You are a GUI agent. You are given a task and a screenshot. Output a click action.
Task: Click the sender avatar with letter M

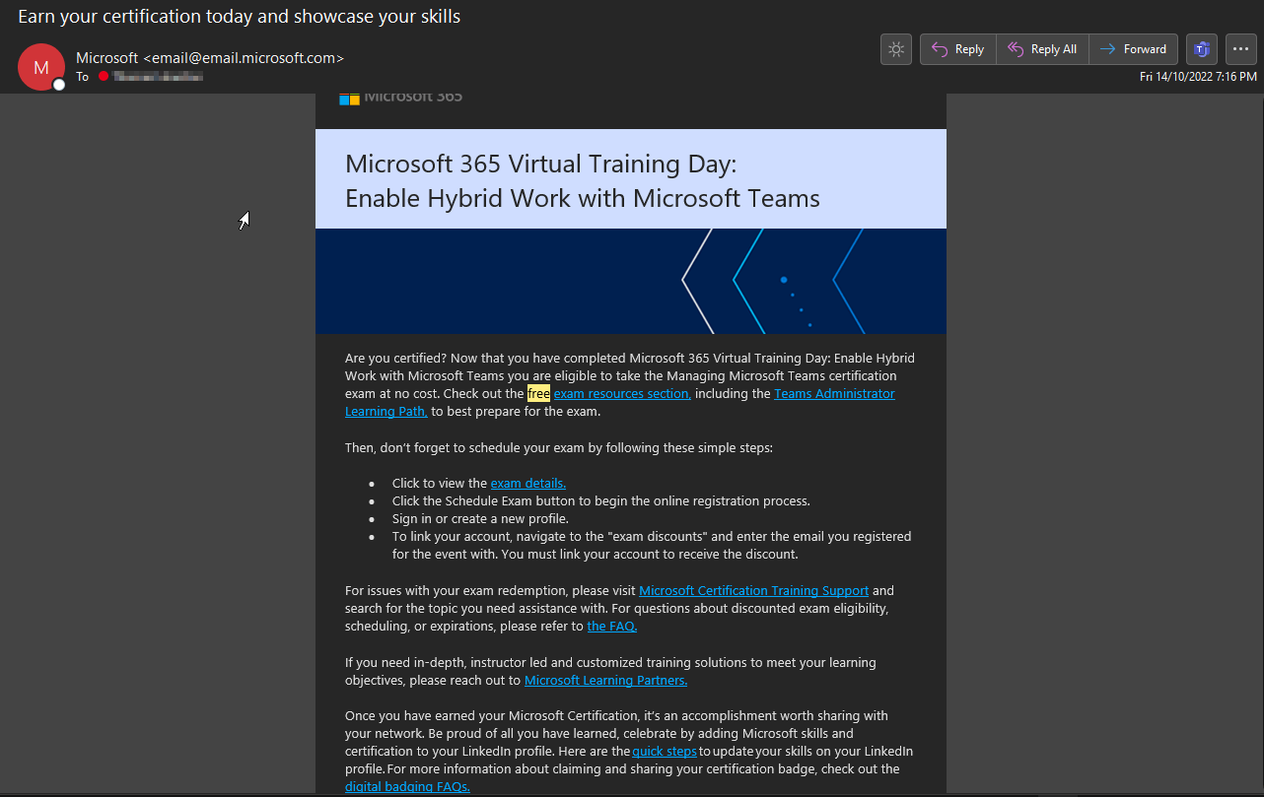tap(41, 67)
